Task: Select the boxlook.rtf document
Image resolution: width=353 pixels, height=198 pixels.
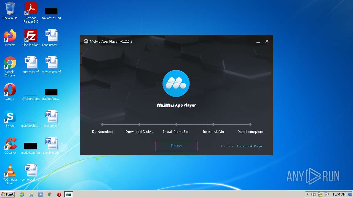Action: tap(51, 119)
